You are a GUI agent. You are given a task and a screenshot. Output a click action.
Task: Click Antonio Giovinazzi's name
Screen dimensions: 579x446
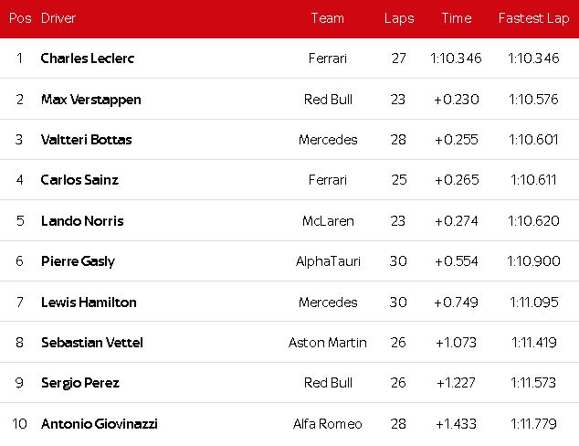click(x=100, y=424)
